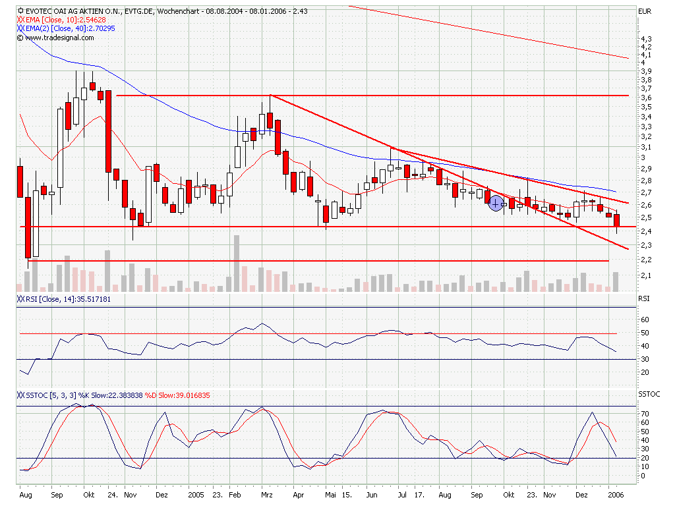
Task: Click the EUR label atop the price axis
Action: click(644, 11)
